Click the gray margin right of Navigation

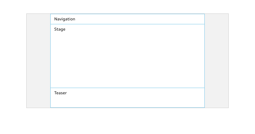pos(217,19)
